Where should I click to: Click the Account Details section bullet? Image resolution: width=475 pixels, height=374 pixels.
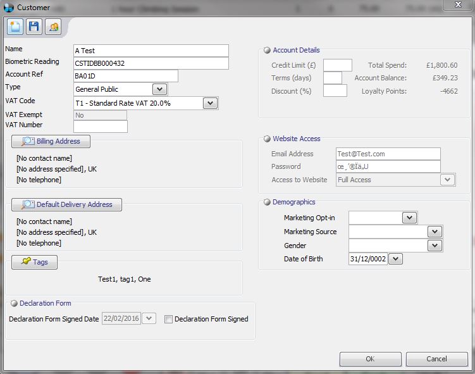(x=267, y=51)
